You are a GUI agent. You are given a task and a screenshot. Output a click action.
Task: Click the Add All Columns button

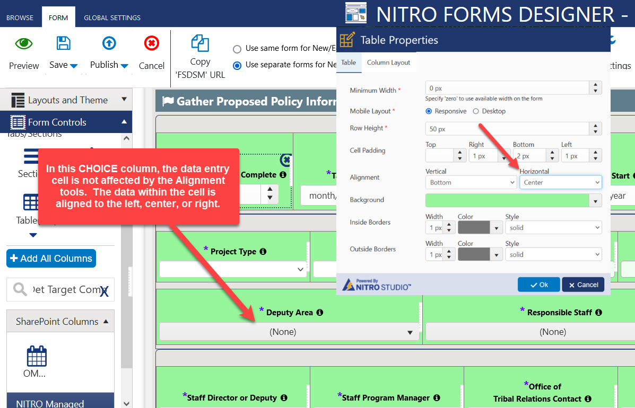[51, 259]
